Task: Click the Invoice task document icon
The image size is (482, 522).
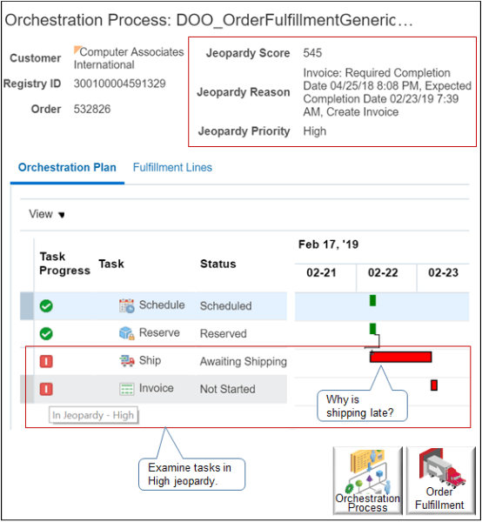Action: click(x=126, y=389)
